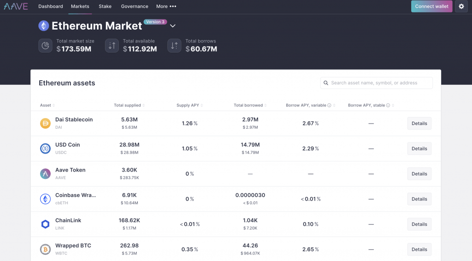Open Details for Coinbase Wrapped ETH
The height and width of the screenshot is (261, 472).
coord(419,199)
